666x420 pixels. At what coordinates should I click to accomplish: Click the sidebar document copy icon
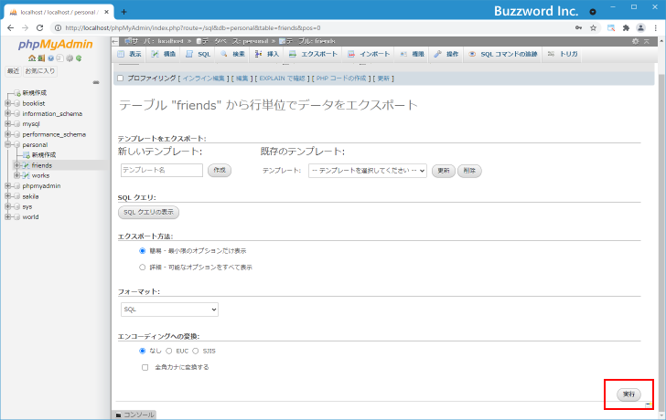[59, 58]
